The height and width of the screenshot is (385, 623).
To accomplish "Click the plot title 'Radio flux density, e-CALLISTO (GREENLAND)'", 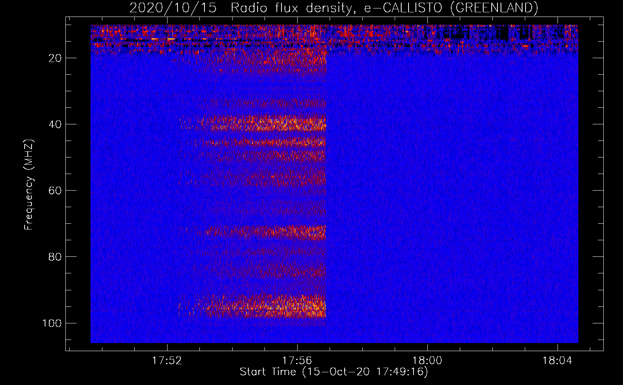I will click(384, 8).
